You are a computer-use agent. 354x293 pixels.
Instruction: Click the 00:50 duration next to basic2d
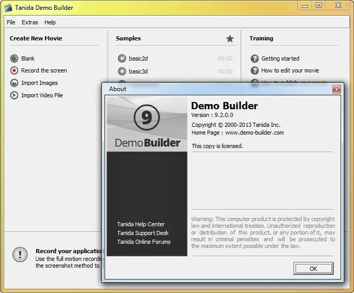(x=225, y=58)
